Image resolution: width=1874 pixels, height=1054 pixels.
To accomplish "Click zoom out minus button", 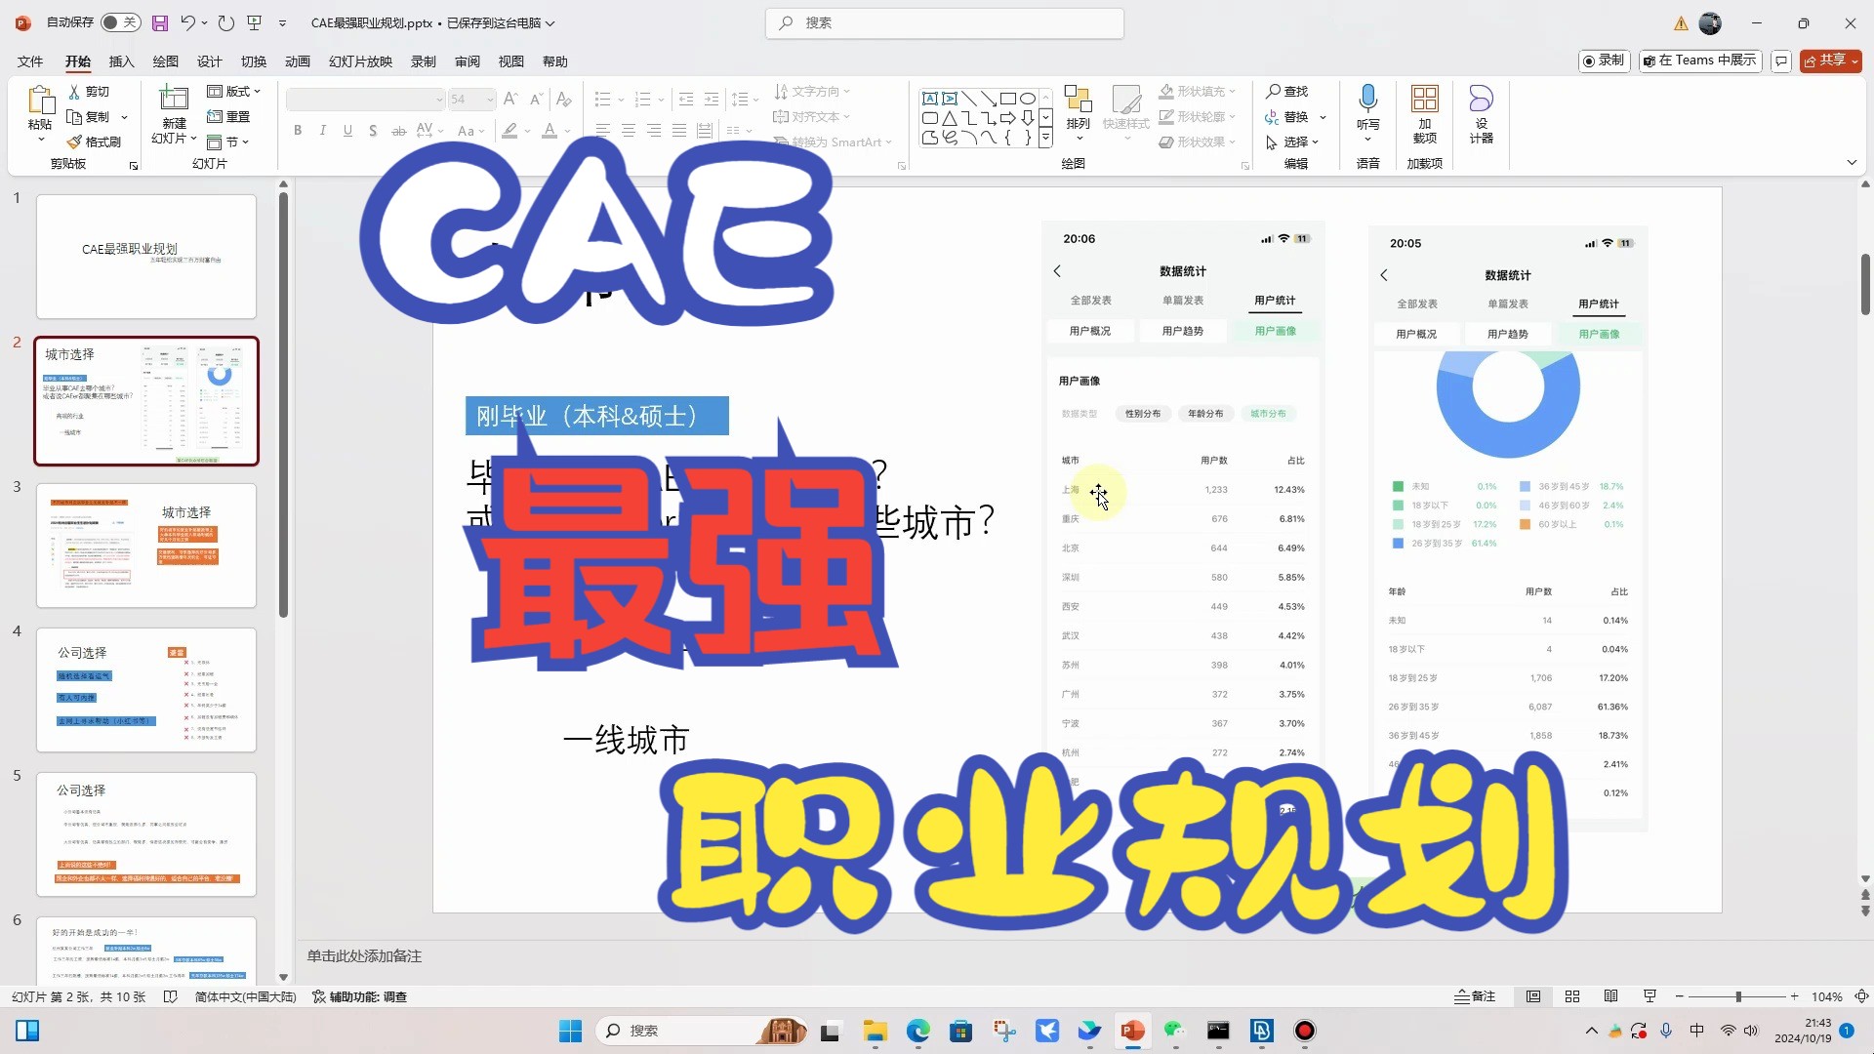I will (x=1680, y=996).
